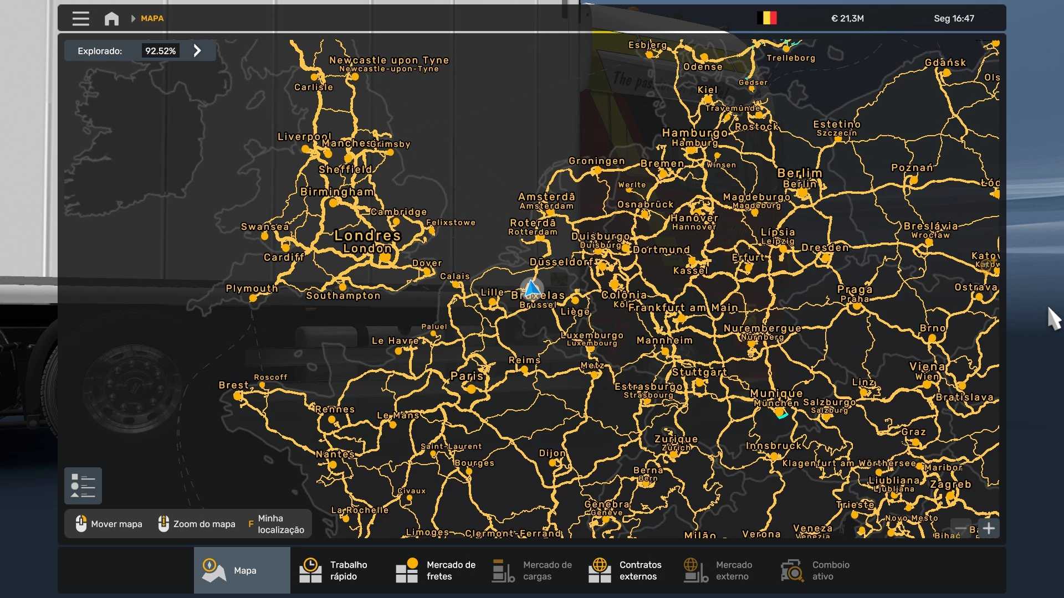Open the map legend panel icon
This screenshot has width=1064, height=598.
coord(83,486)
